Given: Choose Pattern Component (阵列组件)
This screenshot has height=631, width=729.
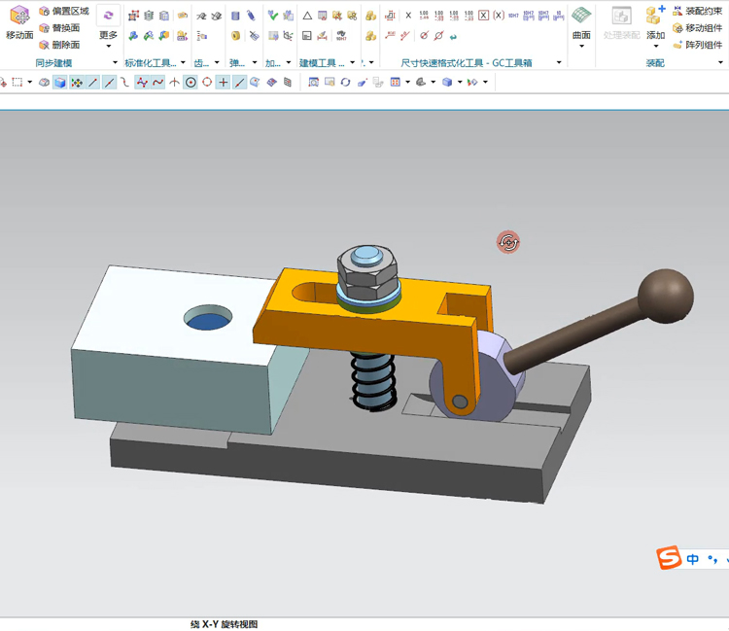Looking at the screenshot, I should pos(697,45).
